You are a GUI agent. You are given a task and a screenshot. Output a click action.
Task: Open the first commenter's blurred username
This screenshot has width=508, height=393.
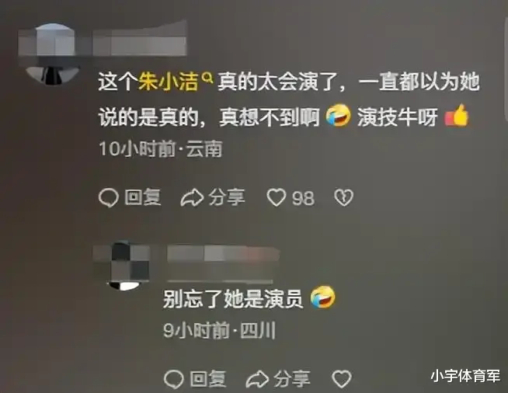coord(139,41)
